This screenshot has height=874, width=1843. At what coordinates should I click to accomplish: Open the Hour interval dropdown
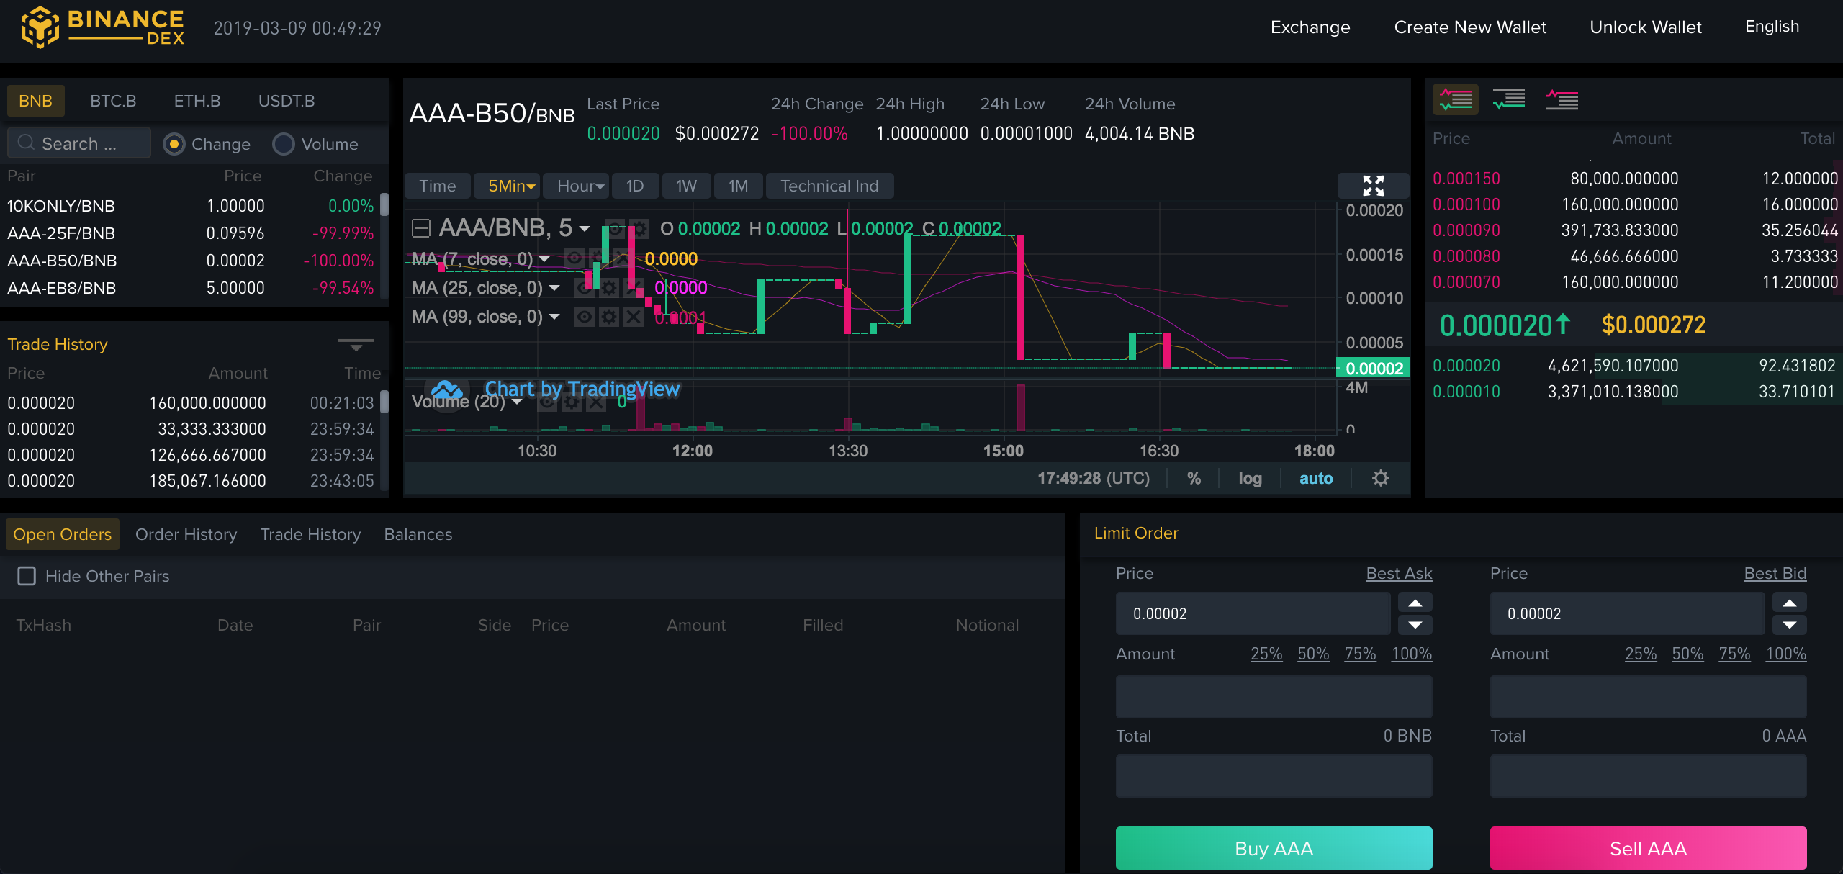coord(580,186)
